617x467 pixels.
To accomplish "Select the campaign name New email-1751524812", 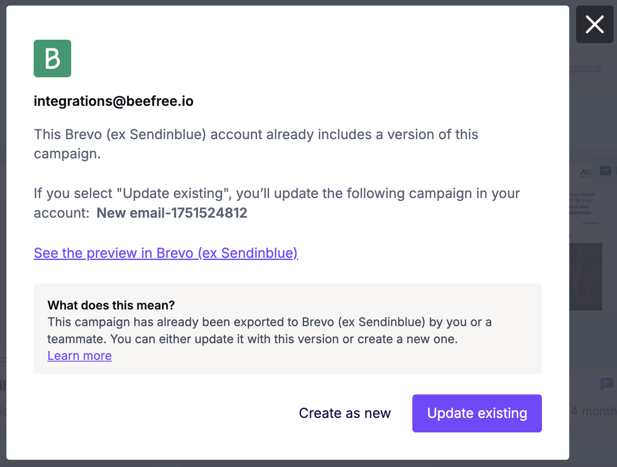I will point(172,213).
